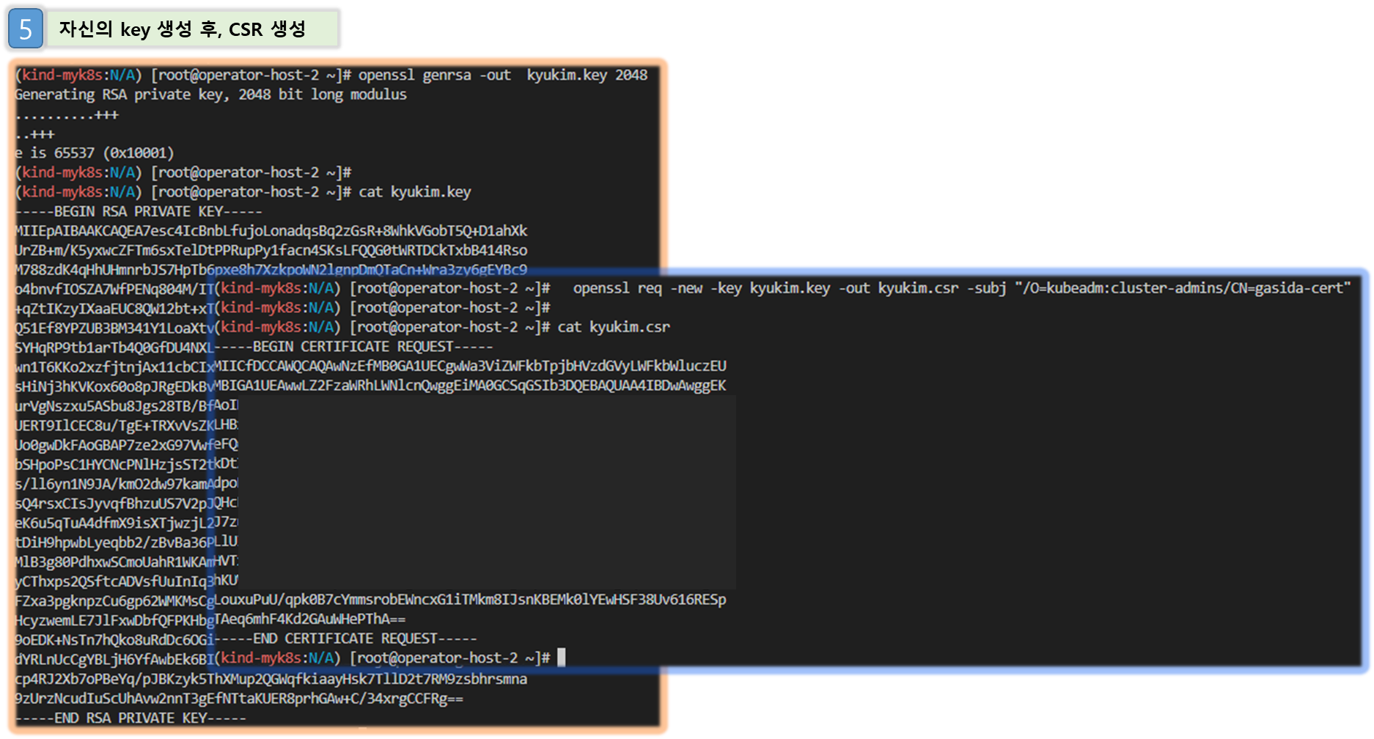Click the '-----BEGIN CERTIFICATE REQUEST-----' line
The height and width of the screenshot is (739, 1374).
tap(354, 346)
